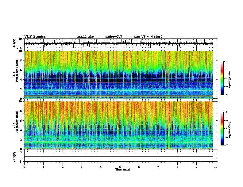Screen dimensions: 243x187
Task: Click inside the ch.1 spectrogram plot
Action: pyautogui.click(x=118, y=75)
